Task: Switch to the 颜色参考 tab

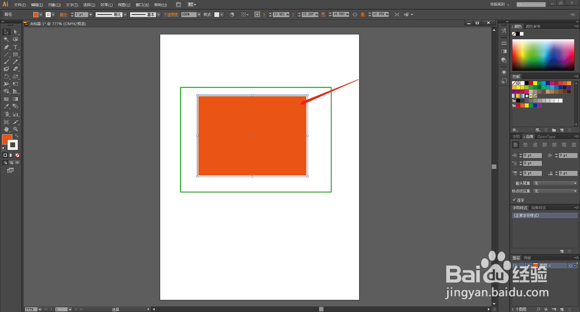Action: 533,26
